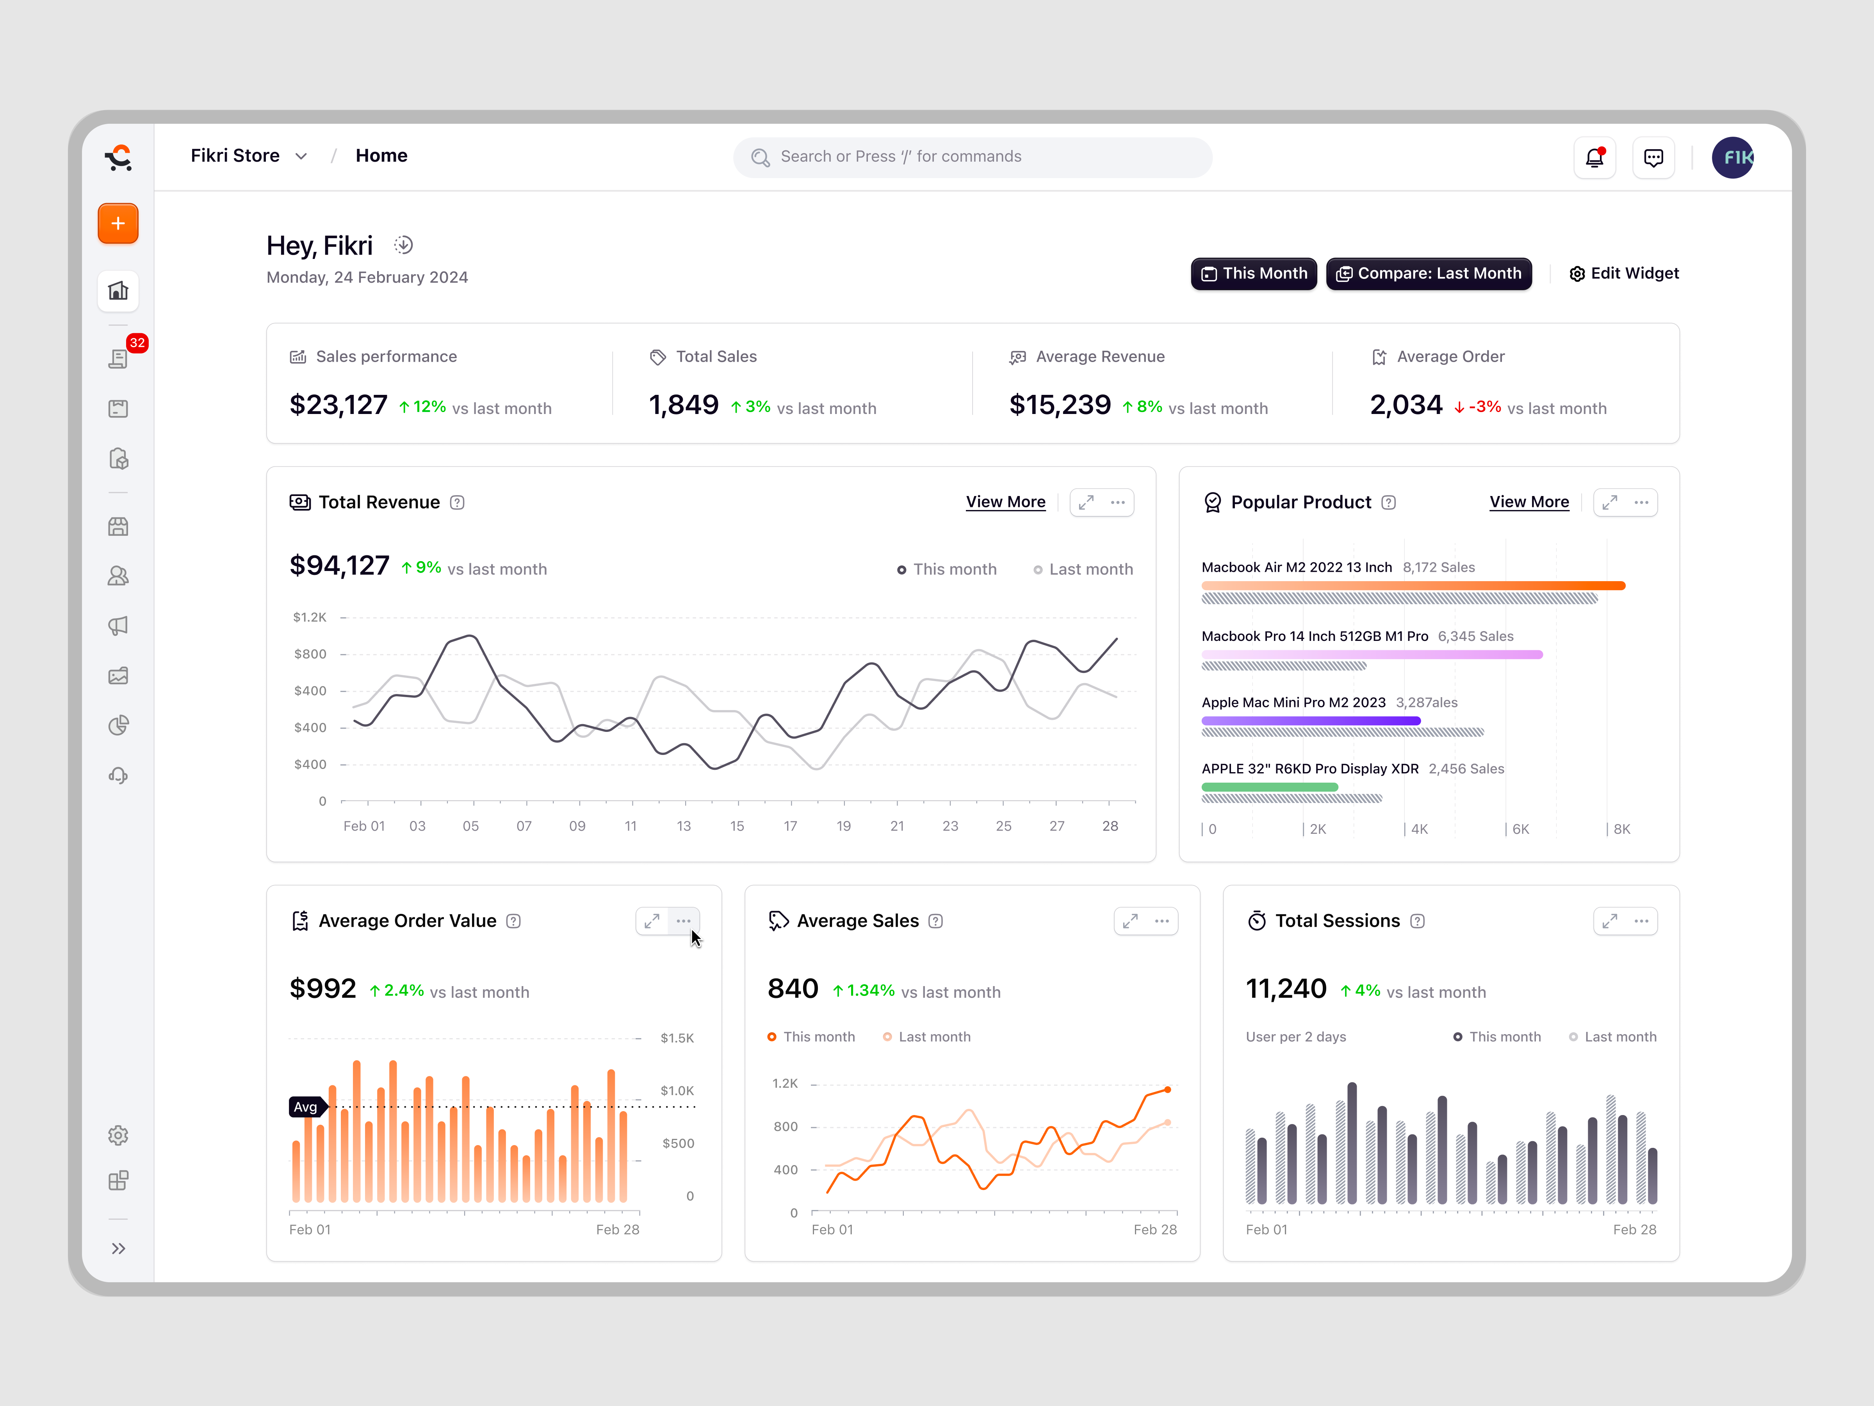Click View More on Popular Product

(1529, 502)
